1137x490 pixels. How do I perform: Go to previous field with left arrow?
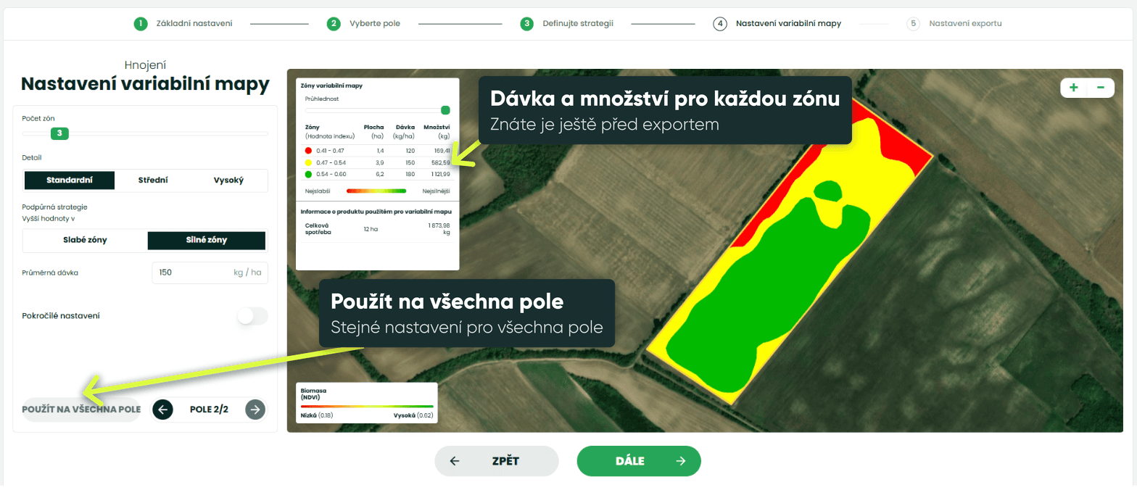162,410
